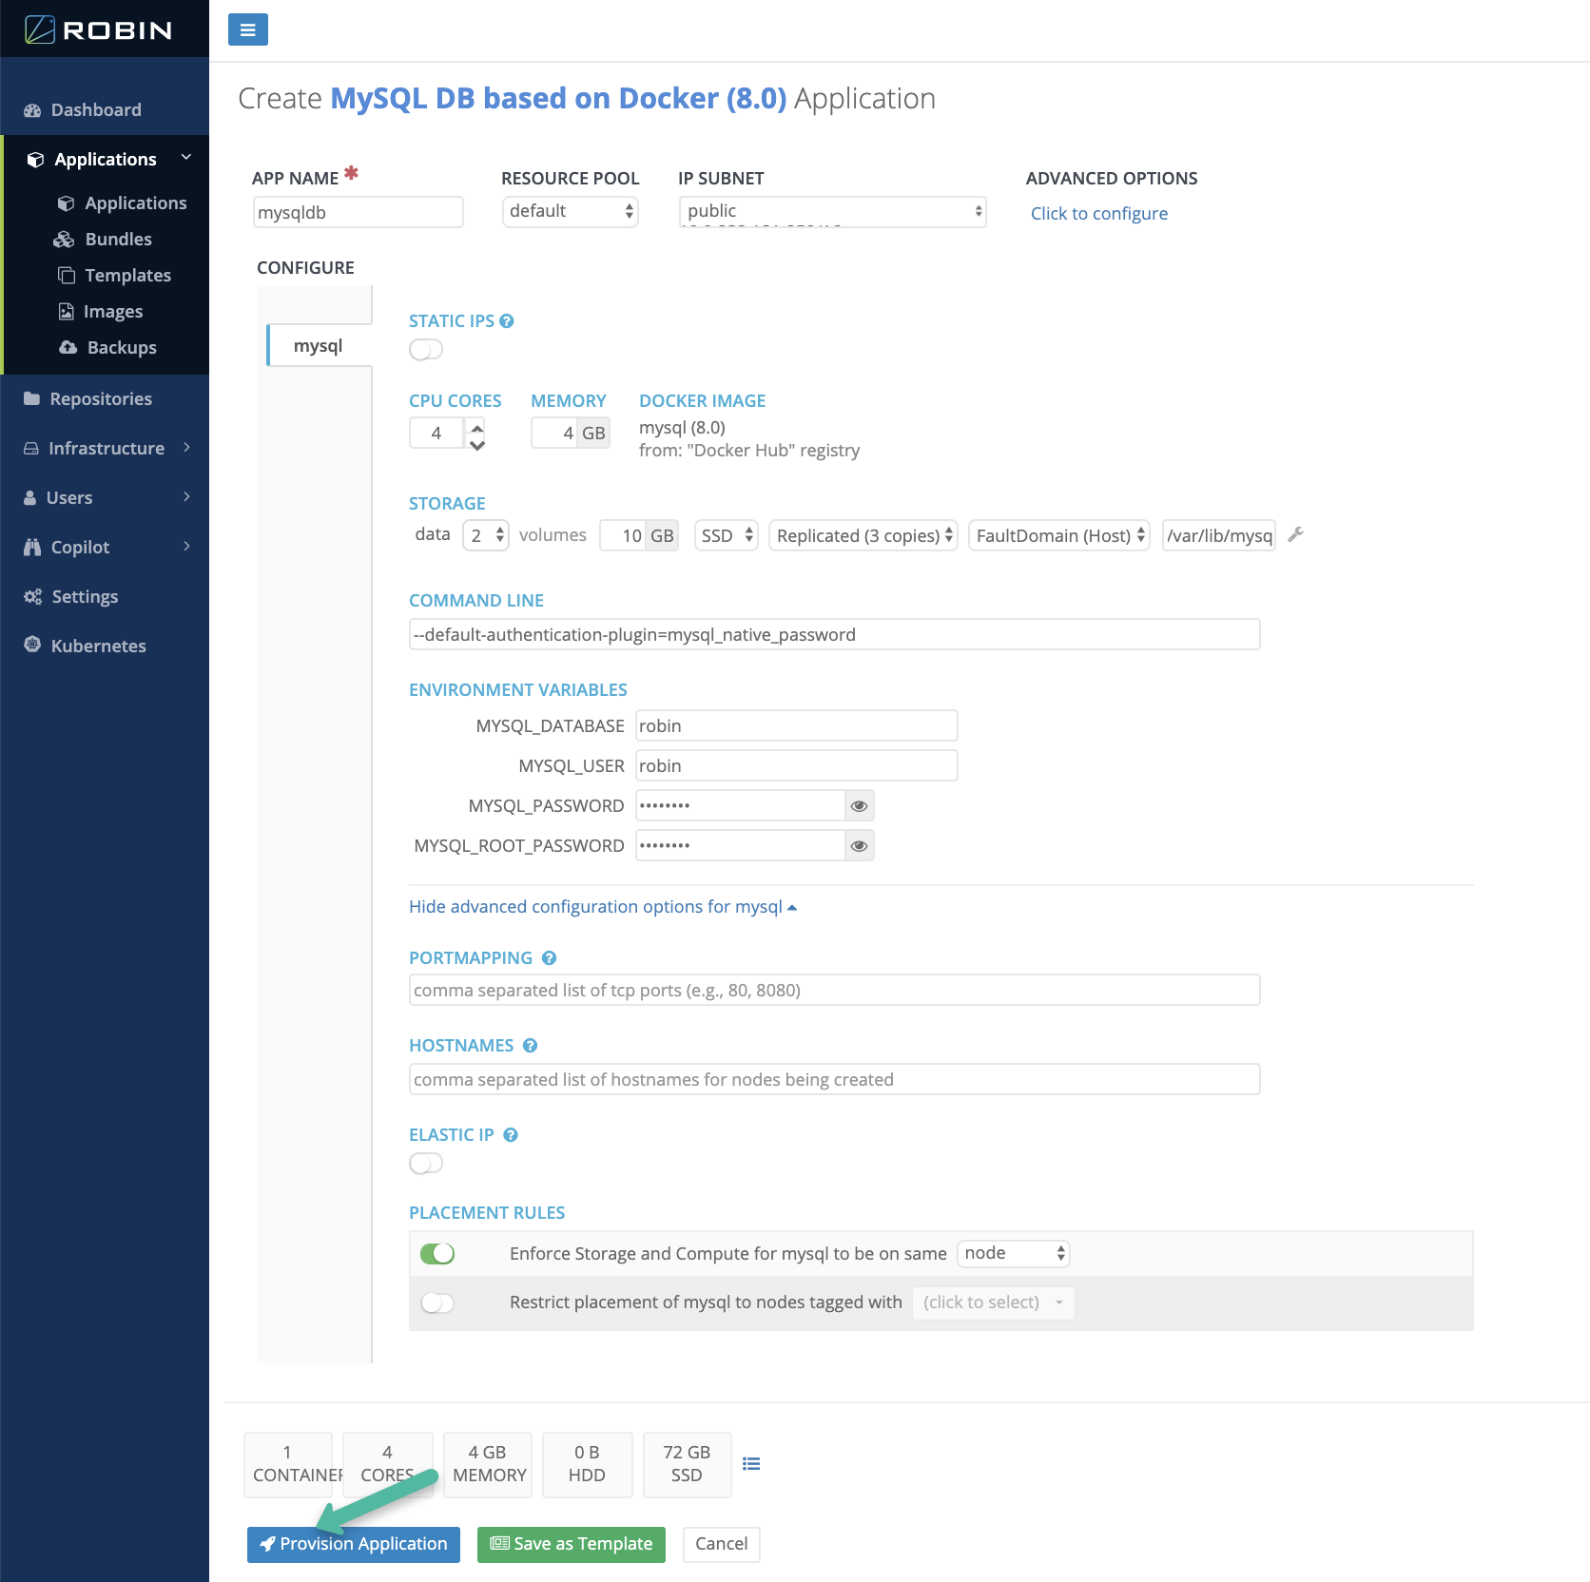Image resolution: width=1590 pixels, height=1582 pixels.
Task: Click the /var/lib/mysql mount path field
Action: click(x=1219, y=536)
